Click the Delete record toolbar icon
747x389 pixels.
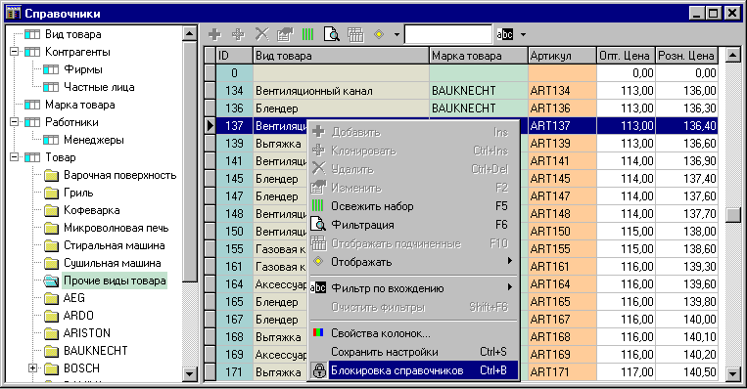tap(261, 34)
